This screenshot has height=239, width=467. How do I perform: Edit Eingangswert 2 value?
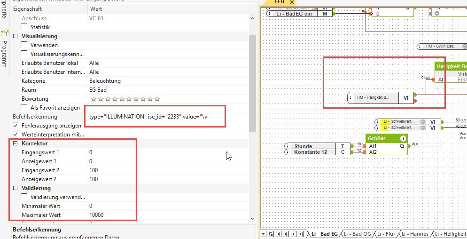[168, 170]
